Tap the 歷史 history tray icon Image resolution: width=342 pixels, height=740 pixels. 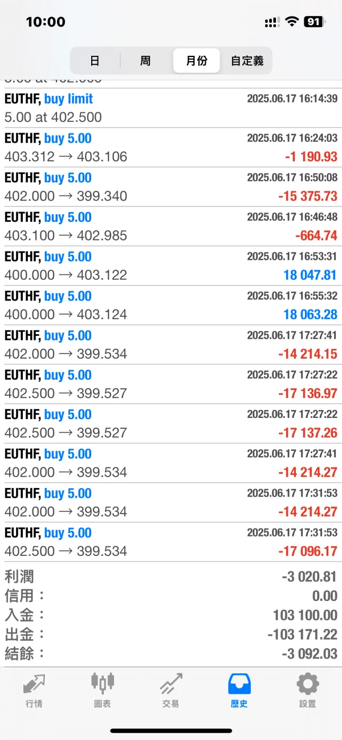239,690
